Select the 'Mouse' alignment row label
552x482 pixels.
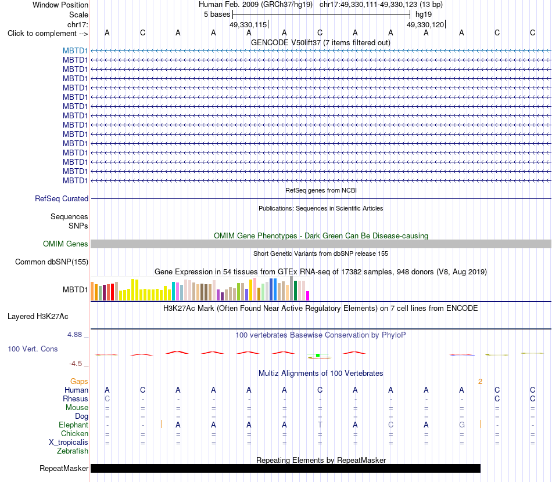(x=77, y=408)
